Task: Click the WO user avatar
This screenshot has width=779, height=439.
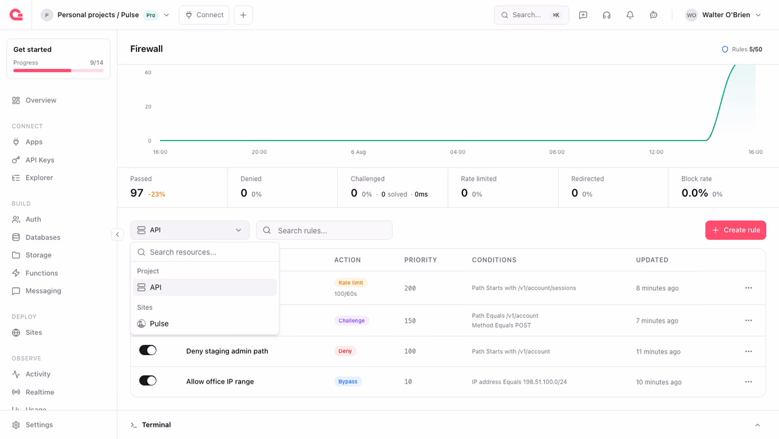Action: [691, 15]
